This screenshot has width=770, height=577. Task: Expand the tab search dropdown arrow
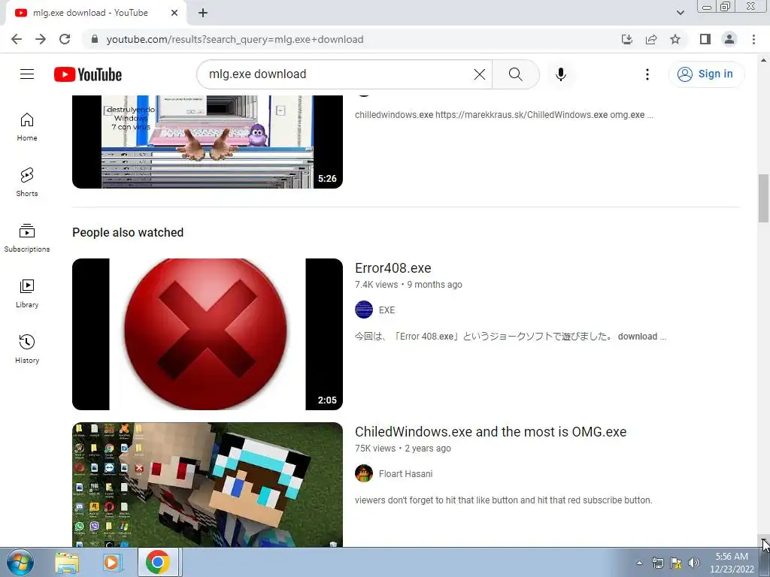[x=680, y=13]
